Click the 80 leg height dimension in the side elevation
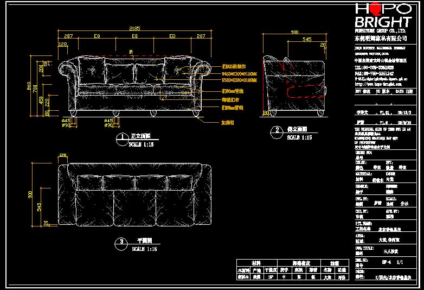The image size is (424, 290). (x=266, y=112)
